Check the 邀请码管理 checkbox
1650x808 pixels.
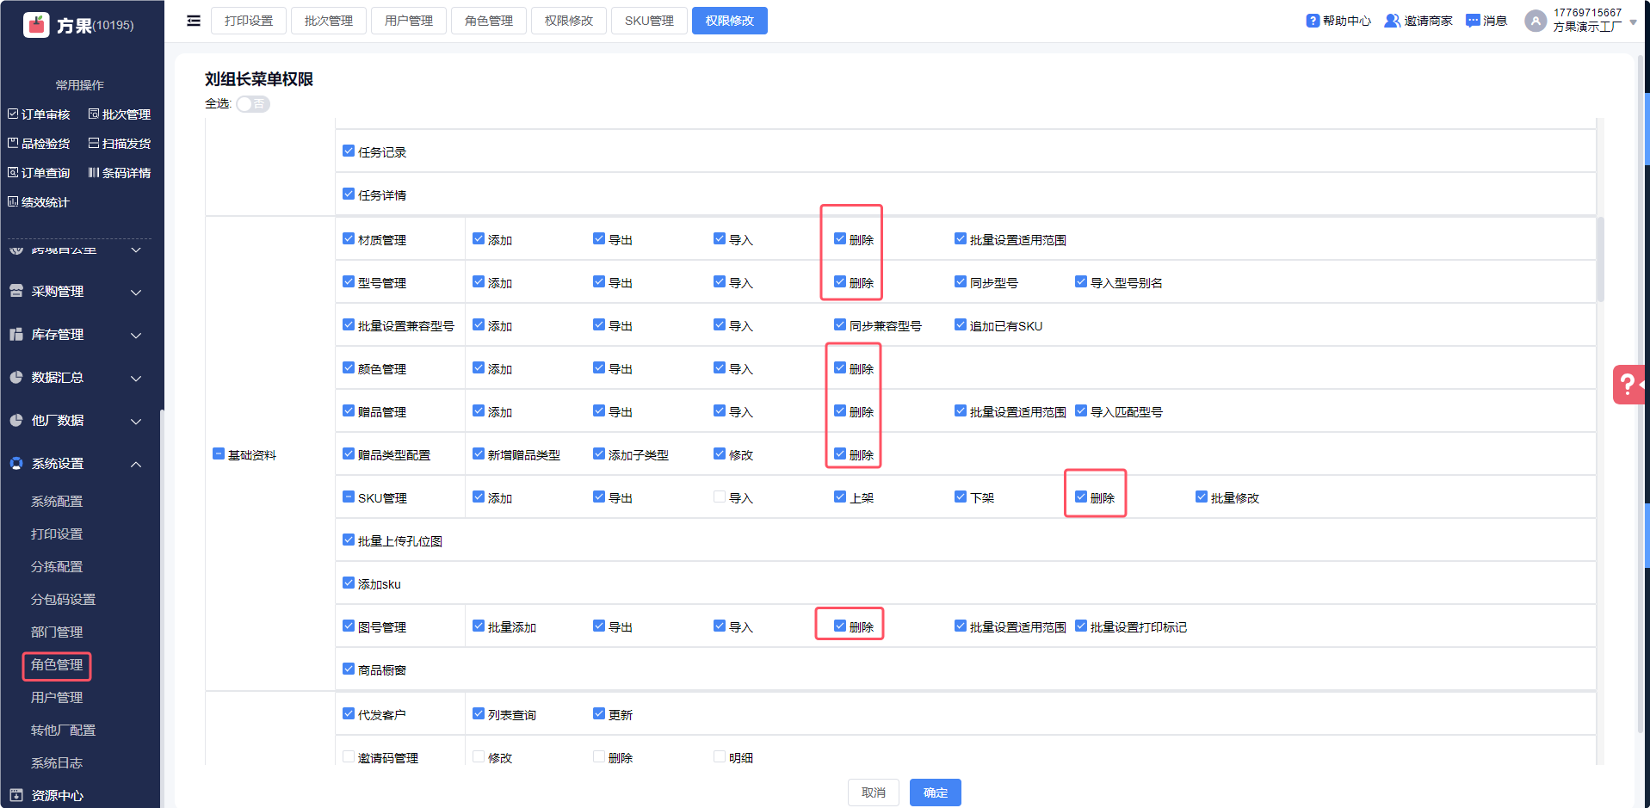click(x=349, y=757)
